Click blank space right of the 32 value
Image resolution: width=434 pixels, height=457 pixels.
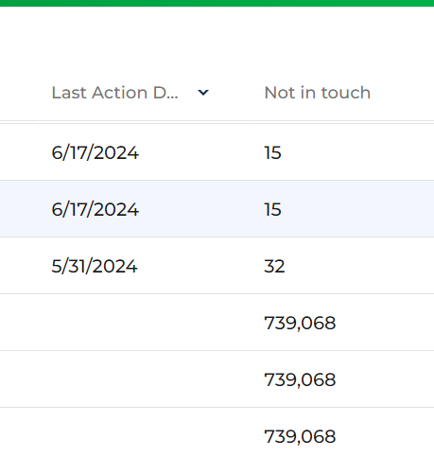click(x=359, y=267)
